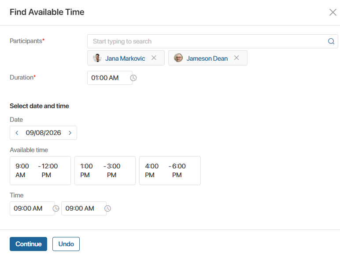Open the clock picker next to Duration
This screenshot has height=255, width=340.
133,78
